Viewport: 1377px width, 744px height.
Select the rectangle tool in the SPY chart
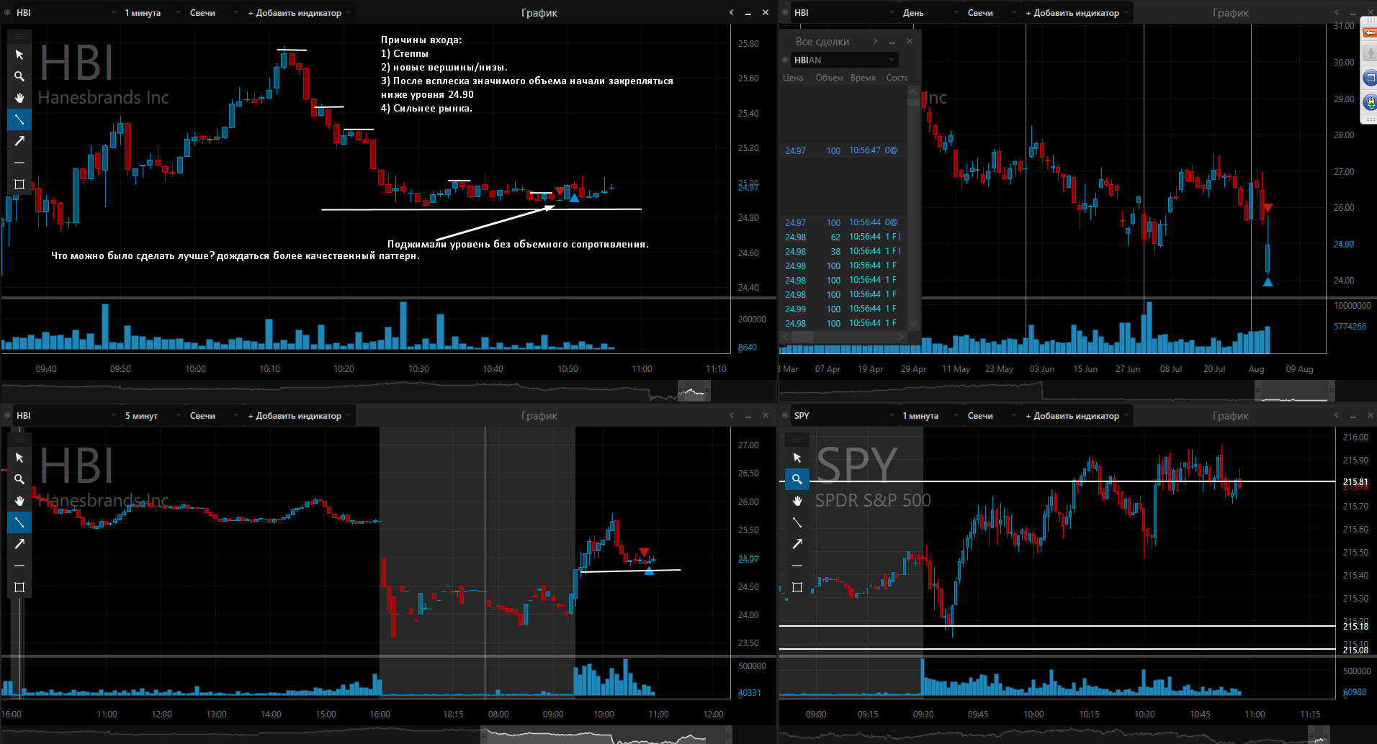(x=797, y=587)
